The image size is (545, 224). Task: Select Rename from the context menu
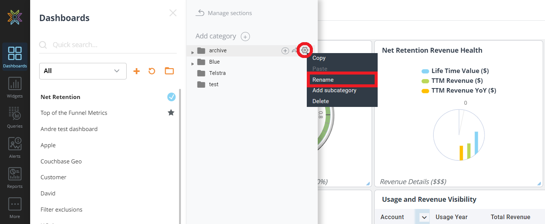click(x=323, y=80)
